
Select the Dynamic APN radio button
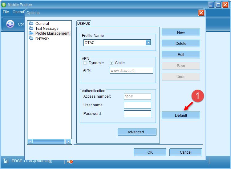85,63
